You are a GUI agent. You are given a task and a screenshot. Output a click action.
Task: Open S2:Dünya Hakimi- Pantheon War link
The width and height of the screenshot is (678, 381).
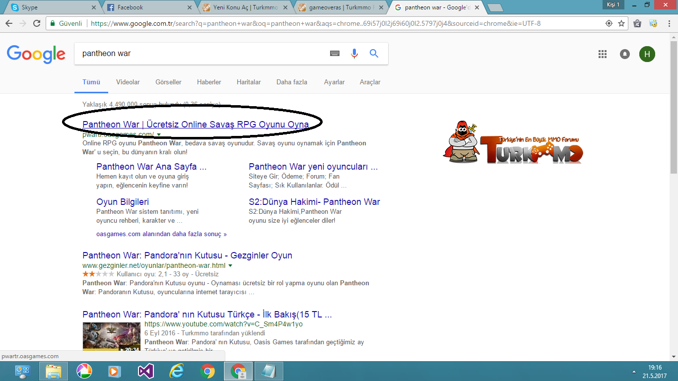tap(314, 202)
